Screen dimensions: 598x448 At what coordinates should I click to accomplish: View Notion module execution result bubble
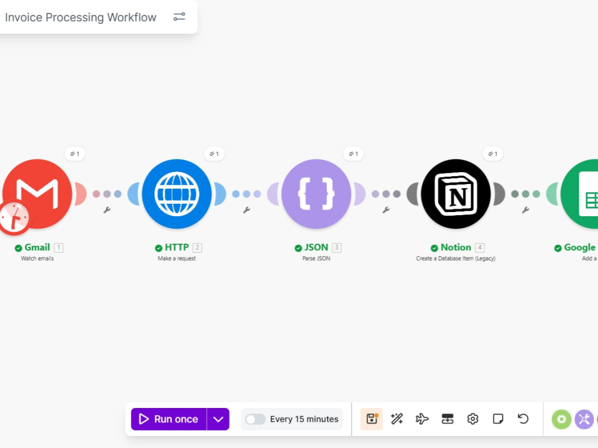(493, 154)
